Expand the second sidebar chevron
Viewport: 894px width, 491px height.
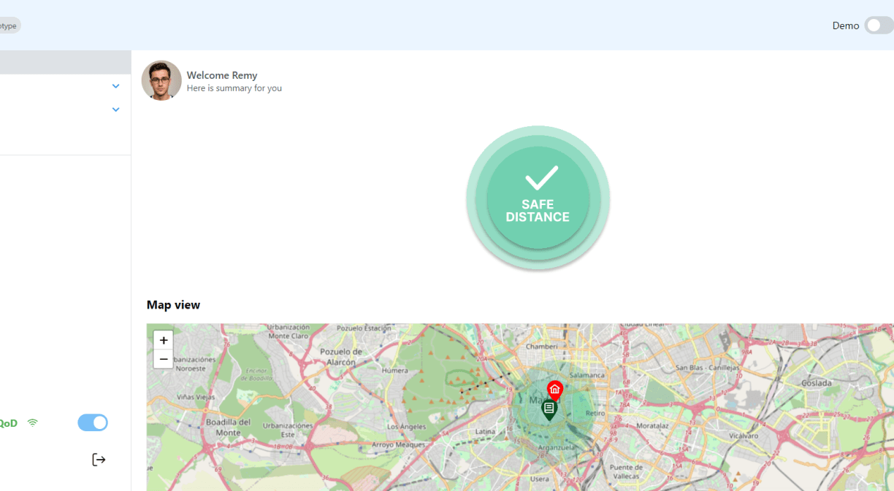(x=115, y=109)
